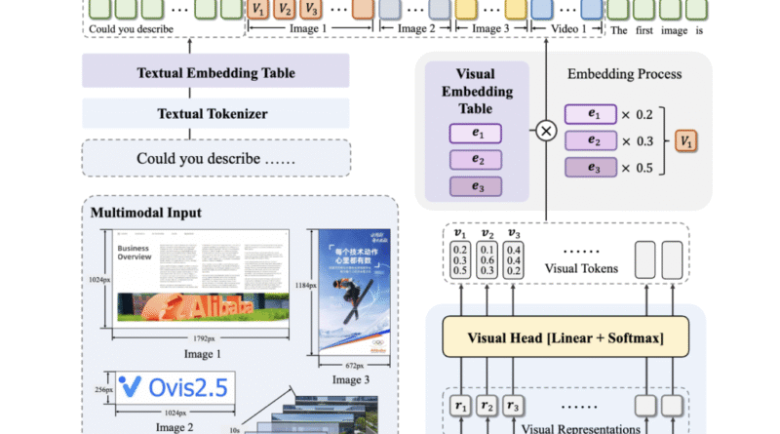Screen dimensions: 780x434
Task: Select the 'Visual Tokens' label
Action: click(x=581, y=269)
